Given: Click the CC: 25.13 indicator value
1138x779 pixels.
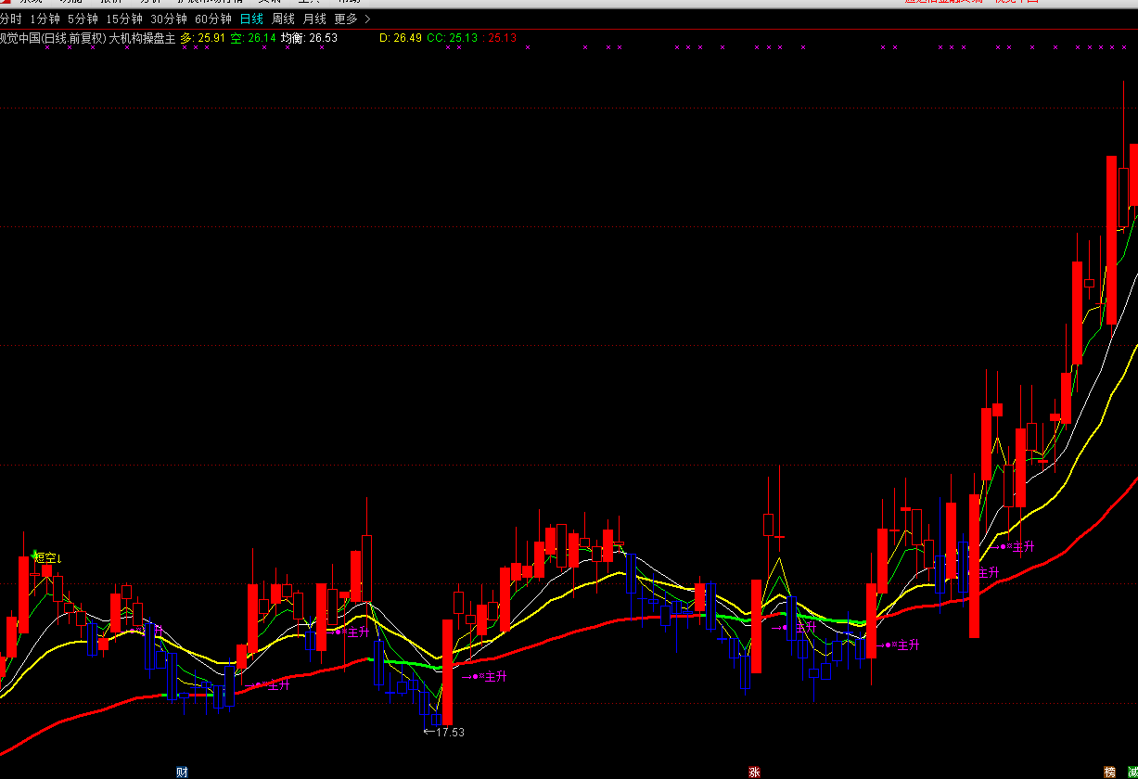Looking at the screenshot, I should coord(453,38).
